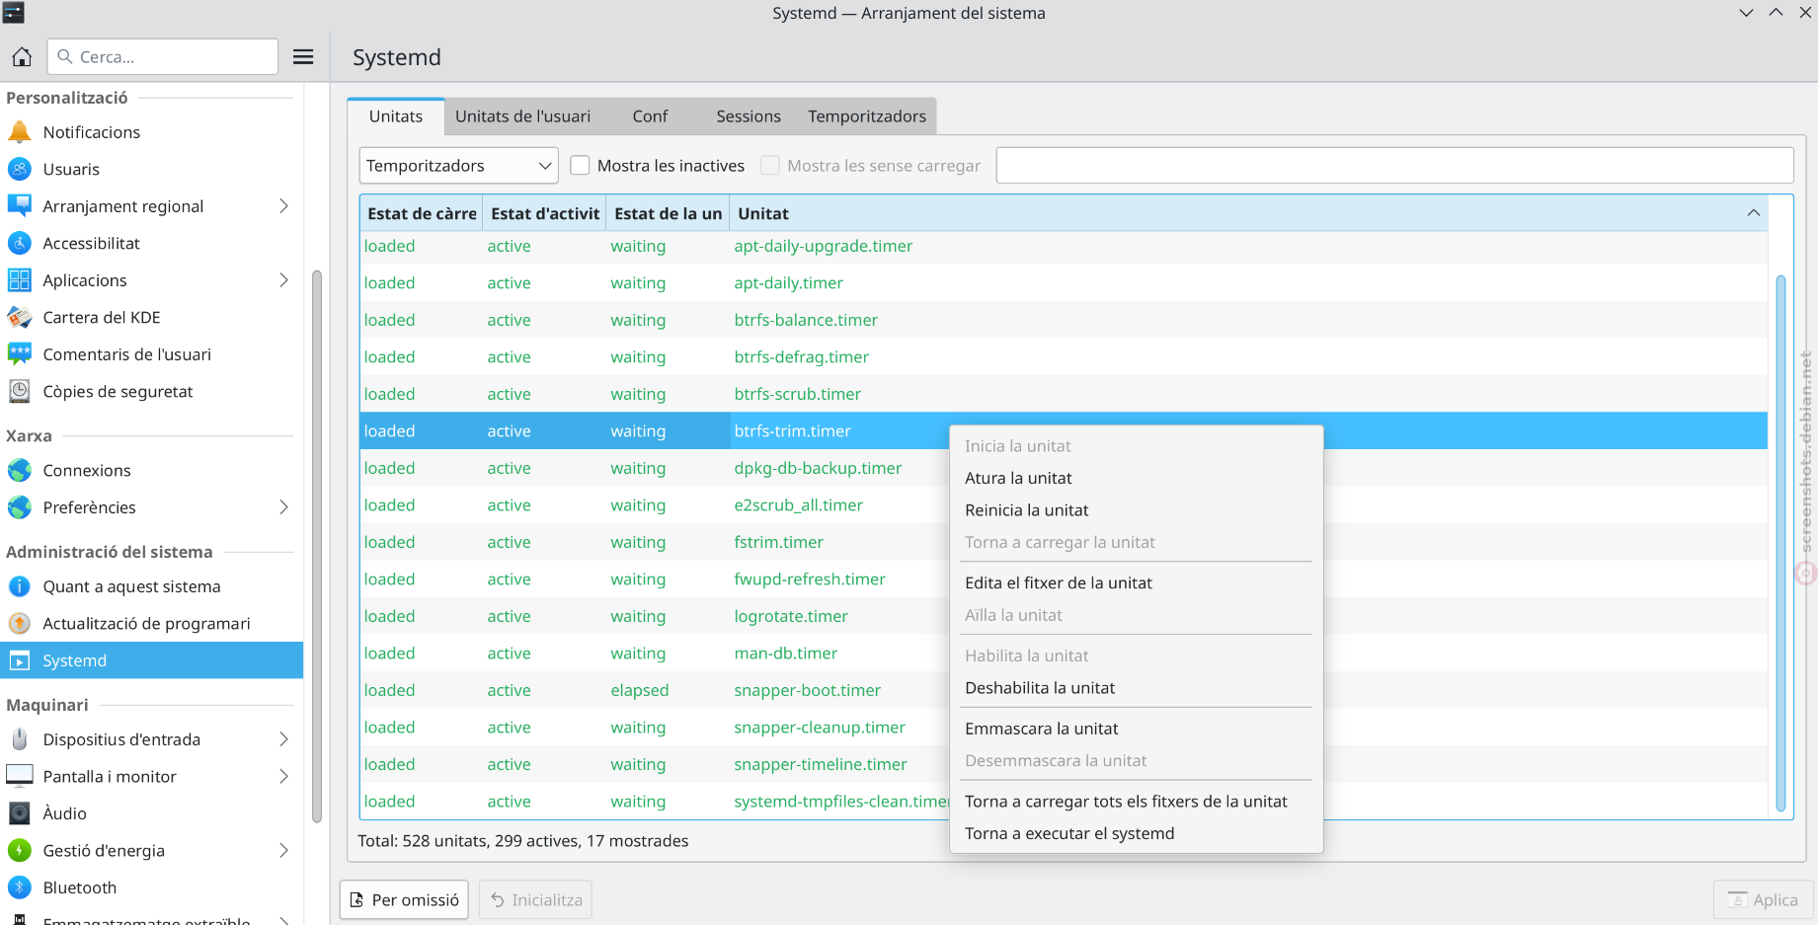Expand the Arranjament regional submenu arrow
The height and width of the screenshot is (925, 1818).
click(283, 205)
